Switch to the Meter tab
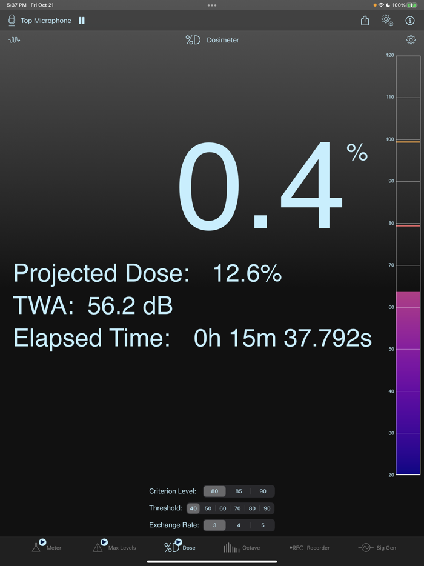Screen dimensions: 424x566 point(45,547)
